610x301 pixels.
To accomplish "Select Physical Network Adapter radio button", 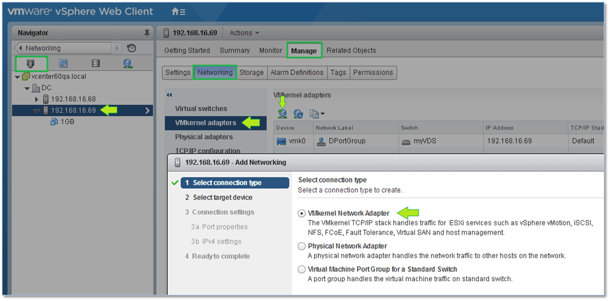I will pos(302,246).
